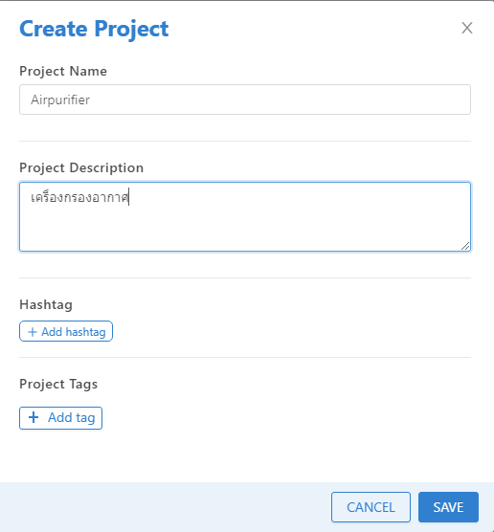Grab the textarea resize handle corner
The image size is (494, 532).
(465, 246)
